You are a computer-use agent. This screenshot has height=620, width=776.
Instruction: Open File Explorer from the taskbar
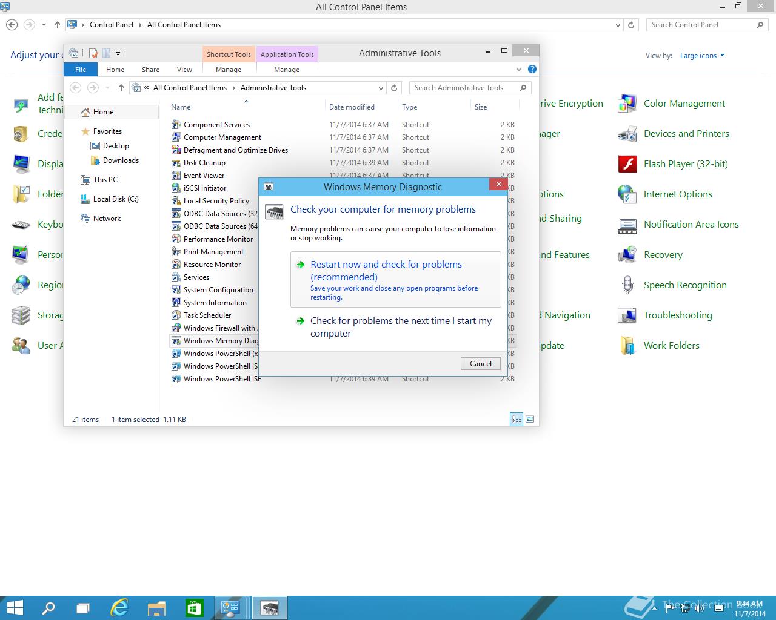pyautogui.click(x=156, y=608)
